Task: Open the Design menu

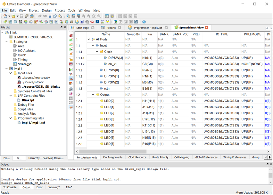Action: (x=46, y=11)
